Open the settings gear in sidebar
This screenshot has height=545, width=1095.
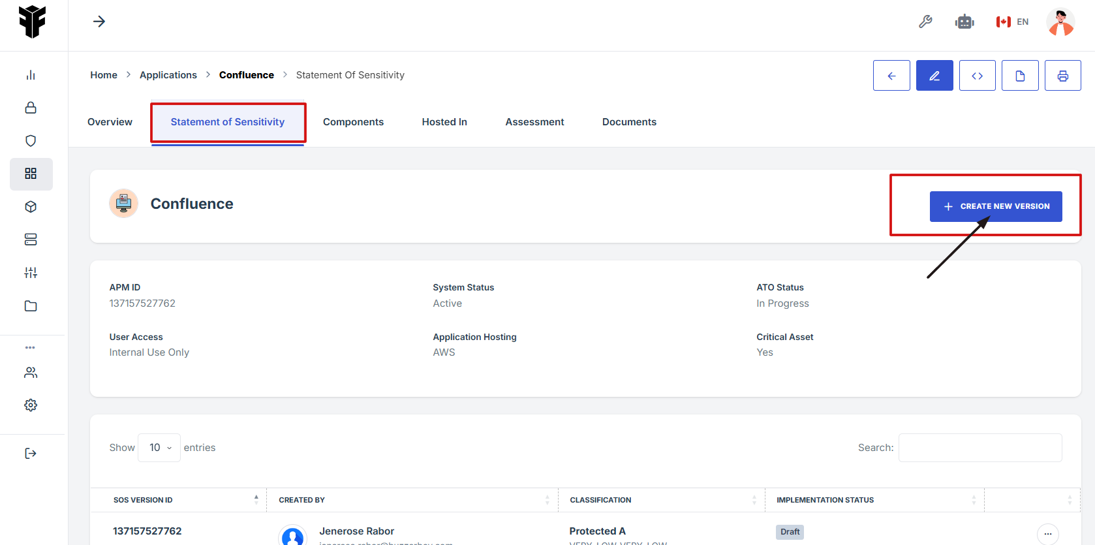(x=31, y=405)
